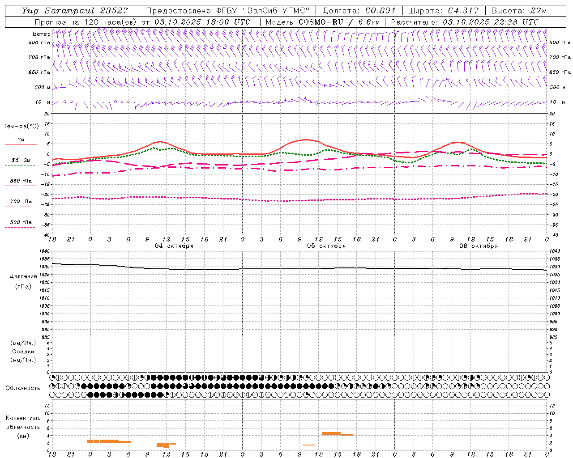
Task: Click the station title Yug_Saranpaul_23527
Action: 75,11
